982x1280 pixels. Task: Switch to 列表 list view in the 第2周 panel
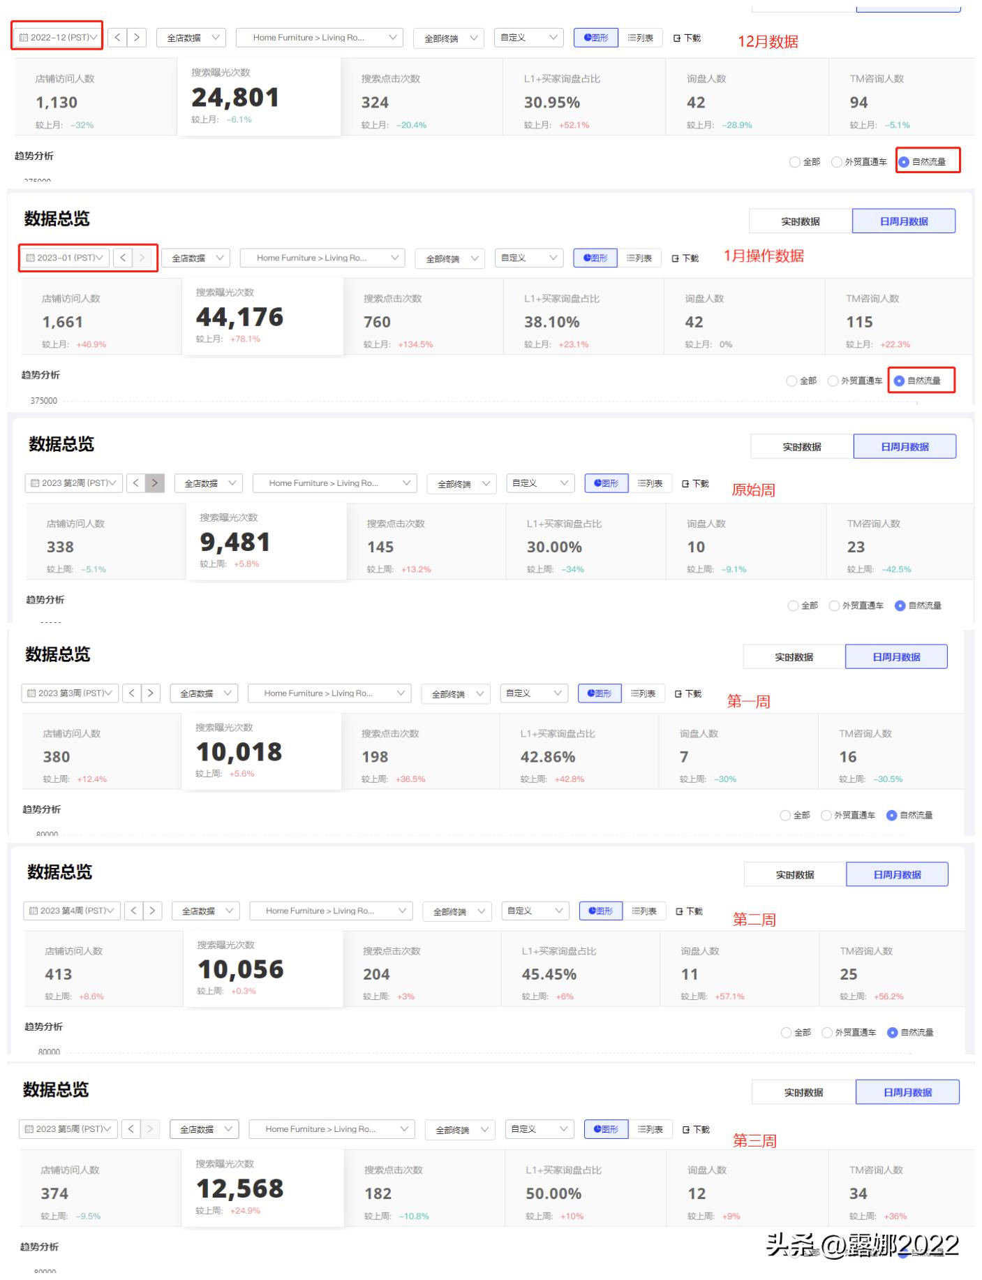tap(650, 483)
